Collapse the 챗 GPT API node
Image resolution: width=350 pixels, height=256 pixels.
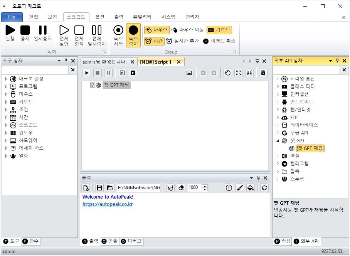pos(278,141)
